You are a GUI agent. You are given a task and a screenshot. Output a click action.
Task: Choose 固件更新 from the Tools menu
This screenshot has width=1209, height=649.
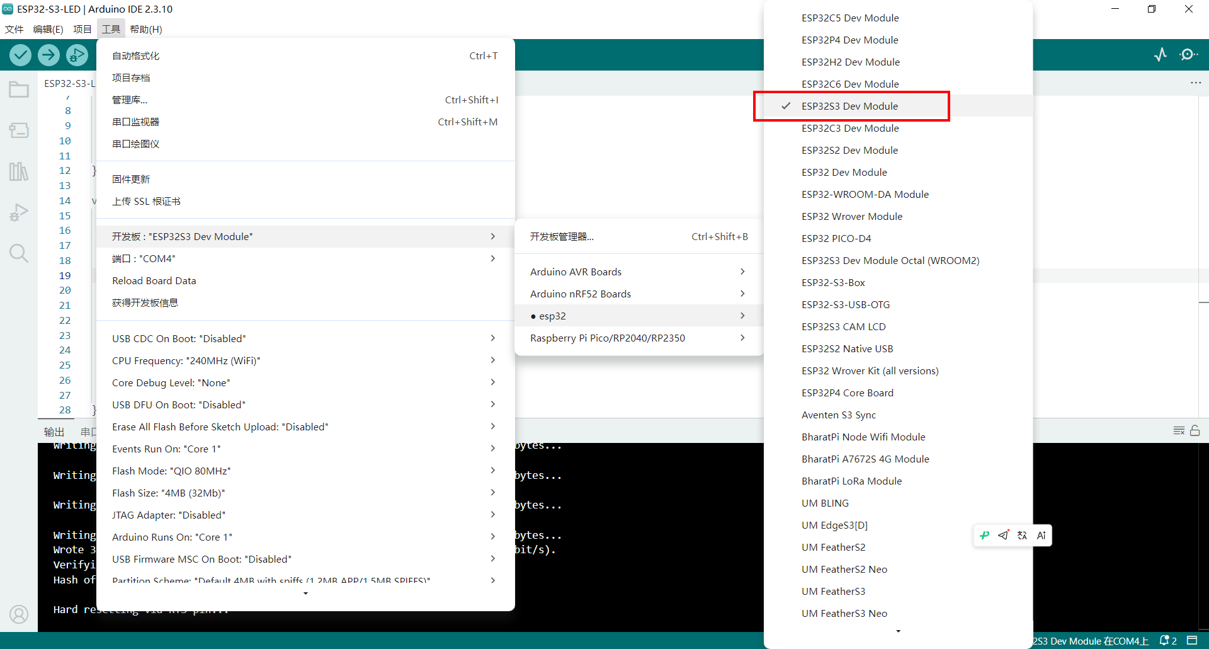(x=305, y=179)
